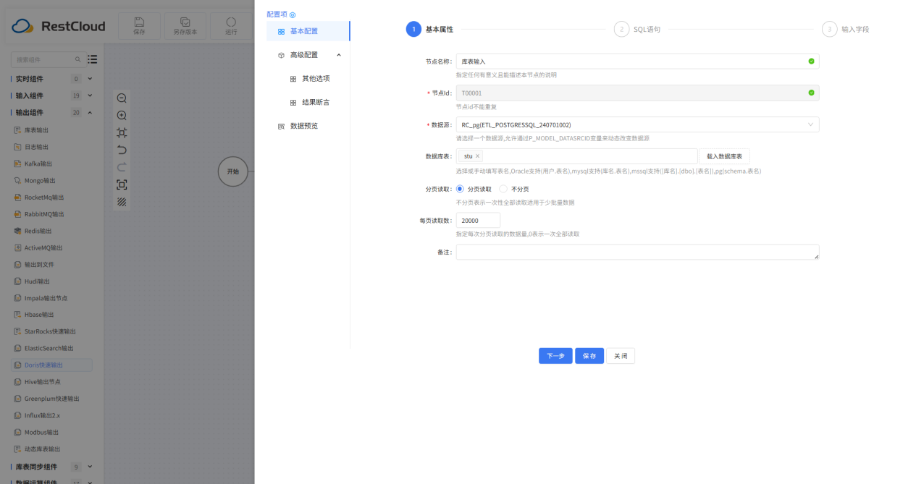Screen dimensions: 916x484
Task: Select the 不分页 radio option
Action: 503,189
